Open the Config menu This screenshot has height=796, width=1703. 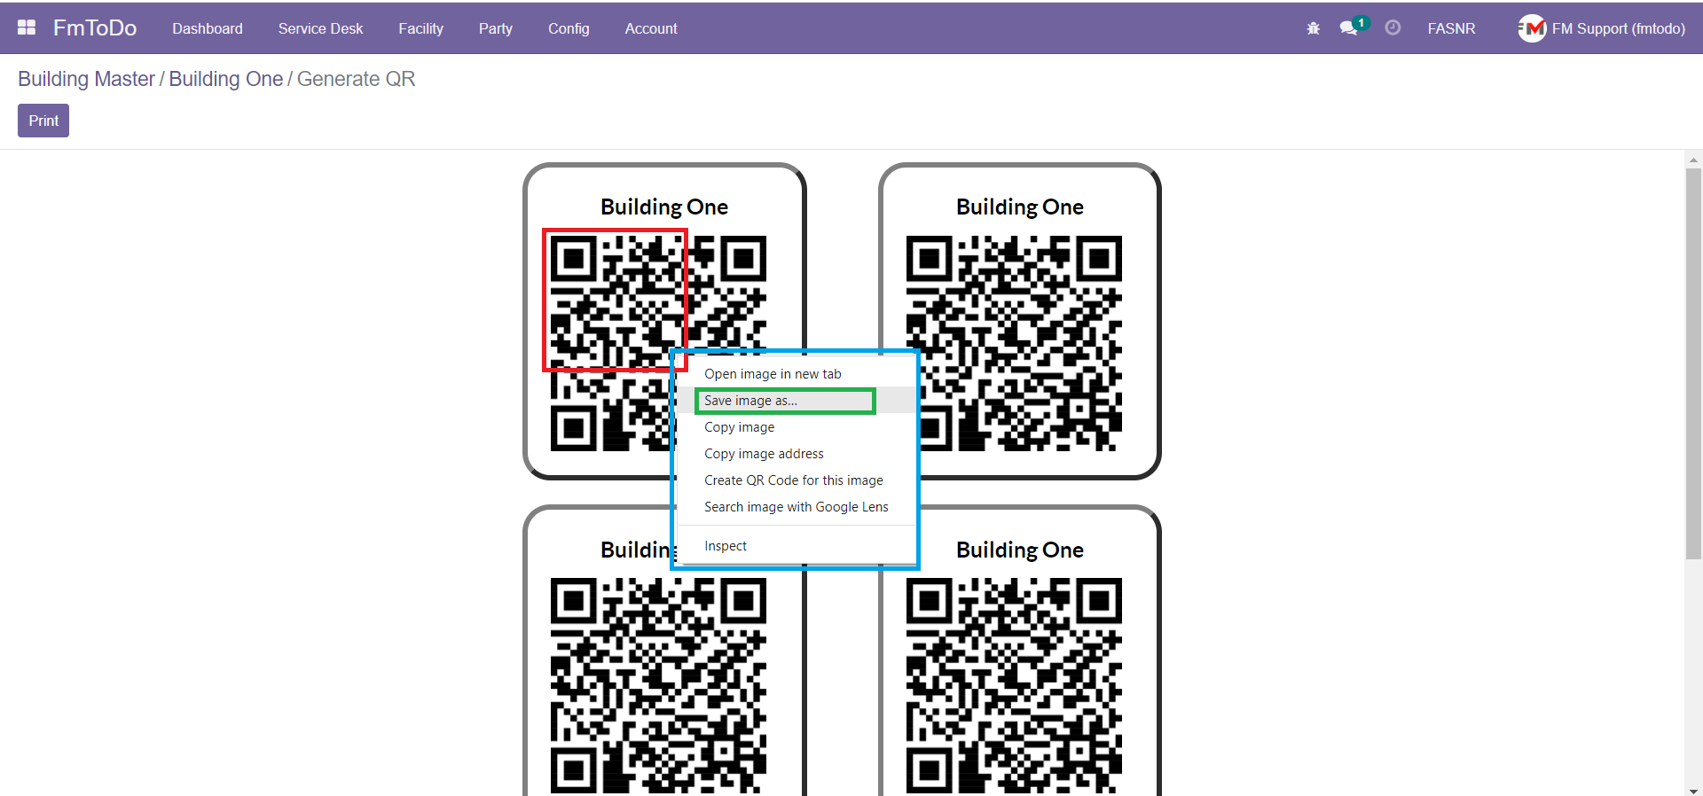569,28
